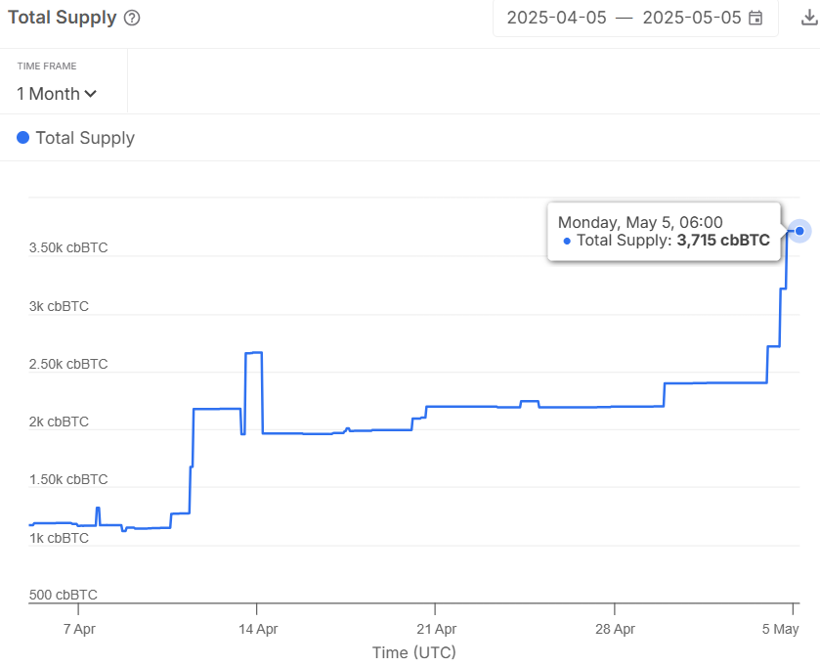820x666 pixels.
Task: Click the Time (UTC) axis title
Action: click(413, 651)
